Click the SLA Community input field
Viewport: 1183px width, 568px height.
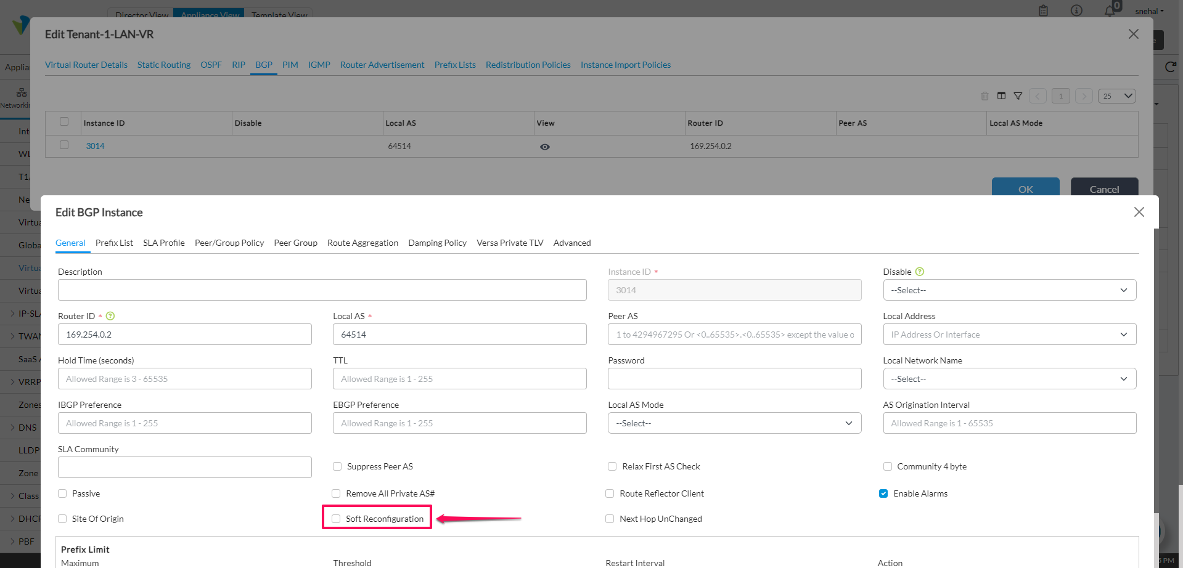185,468
